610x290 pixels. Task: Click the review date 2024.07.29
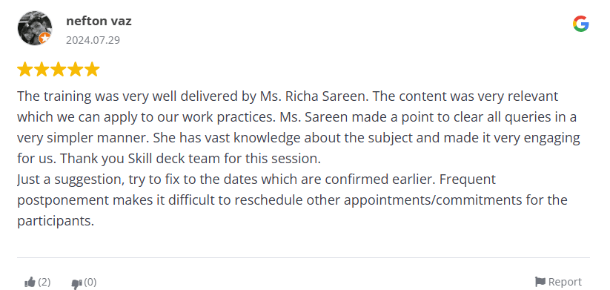coord(93,40)
